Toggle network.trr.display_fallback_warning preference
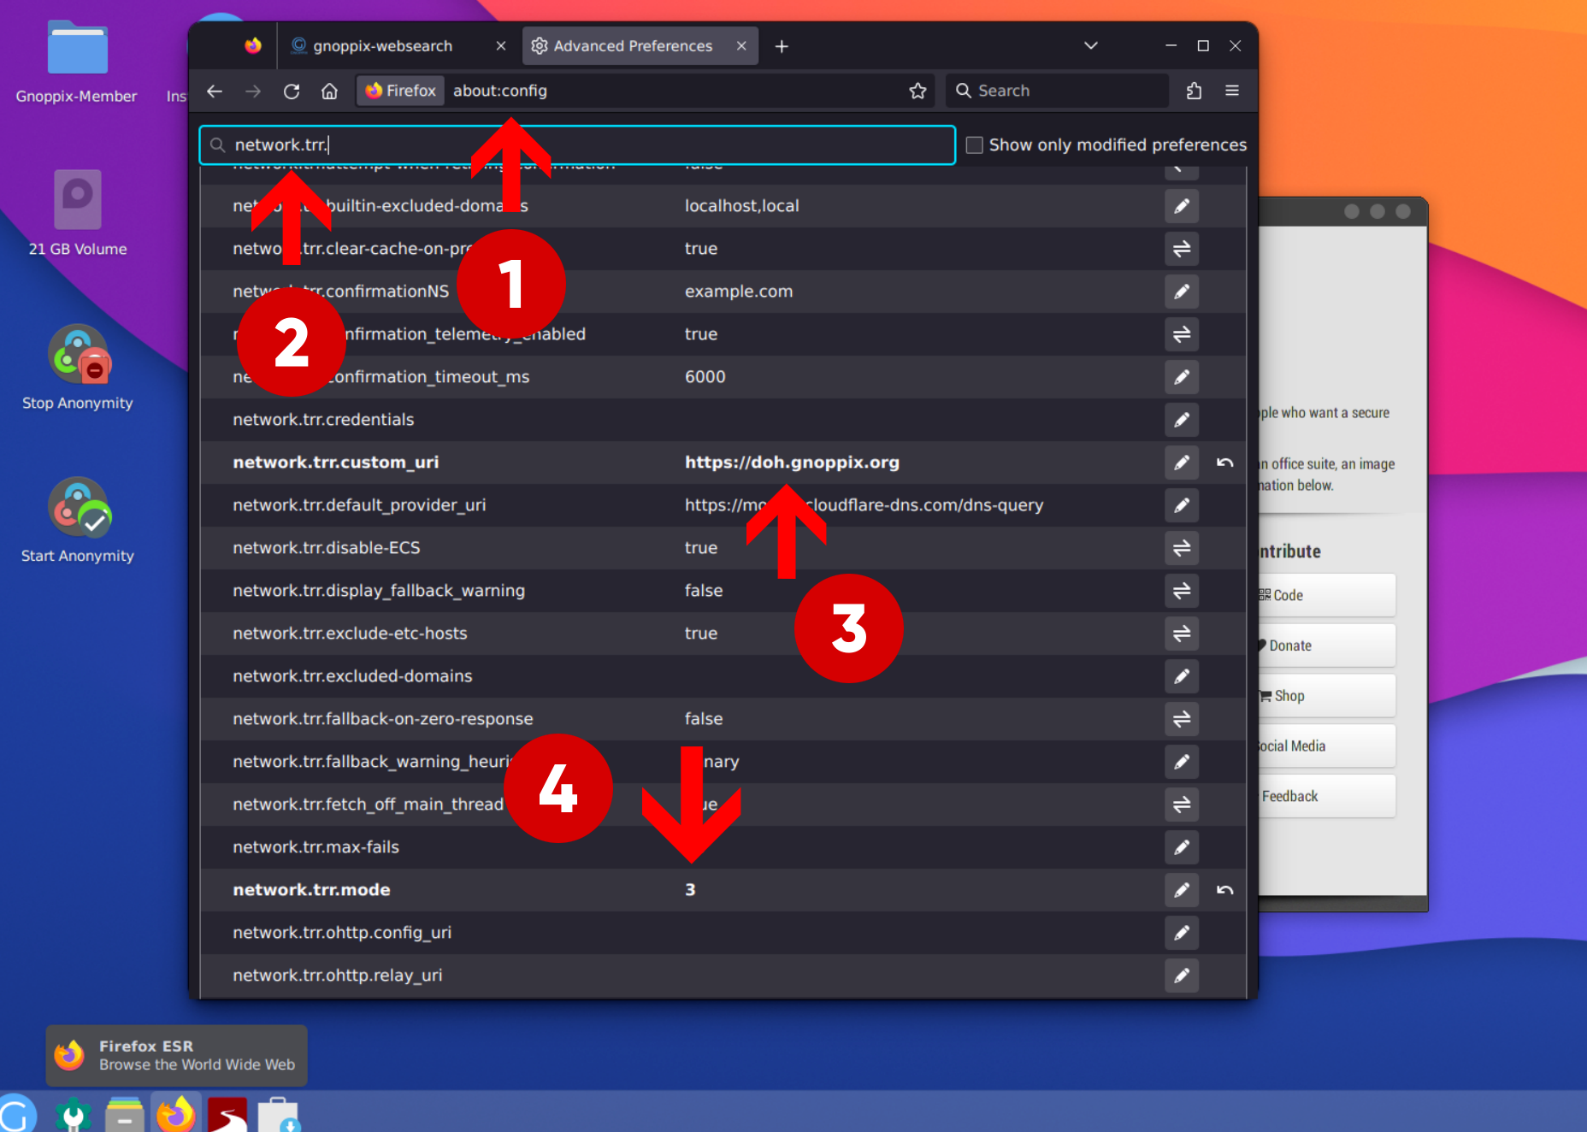 [x=1181, y=591]
